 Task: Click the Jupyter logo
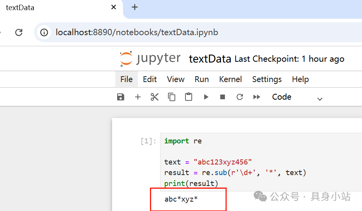pyautogui.click(x=150, y=59)
